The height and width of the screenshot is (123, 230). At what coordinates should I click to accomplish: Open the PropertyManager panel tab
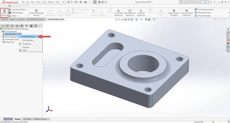pyautogui.click(x=7, y=26)
